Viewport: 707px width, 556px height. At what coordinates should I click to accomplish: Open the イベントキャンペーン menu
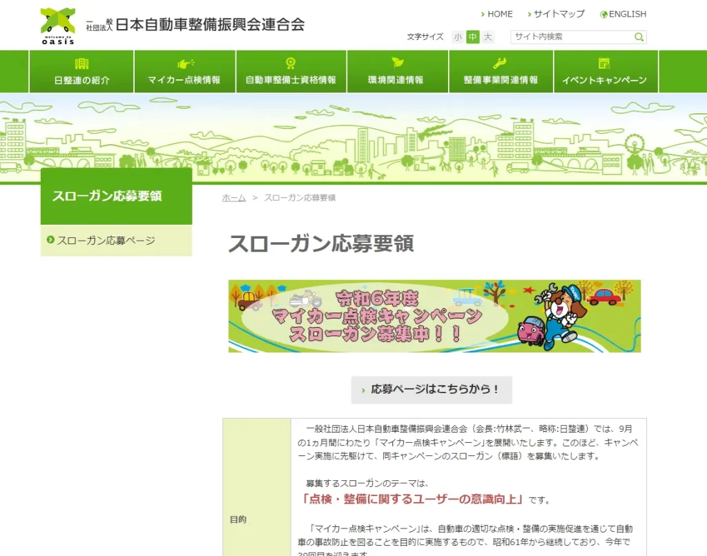click(x=604, y=80)
